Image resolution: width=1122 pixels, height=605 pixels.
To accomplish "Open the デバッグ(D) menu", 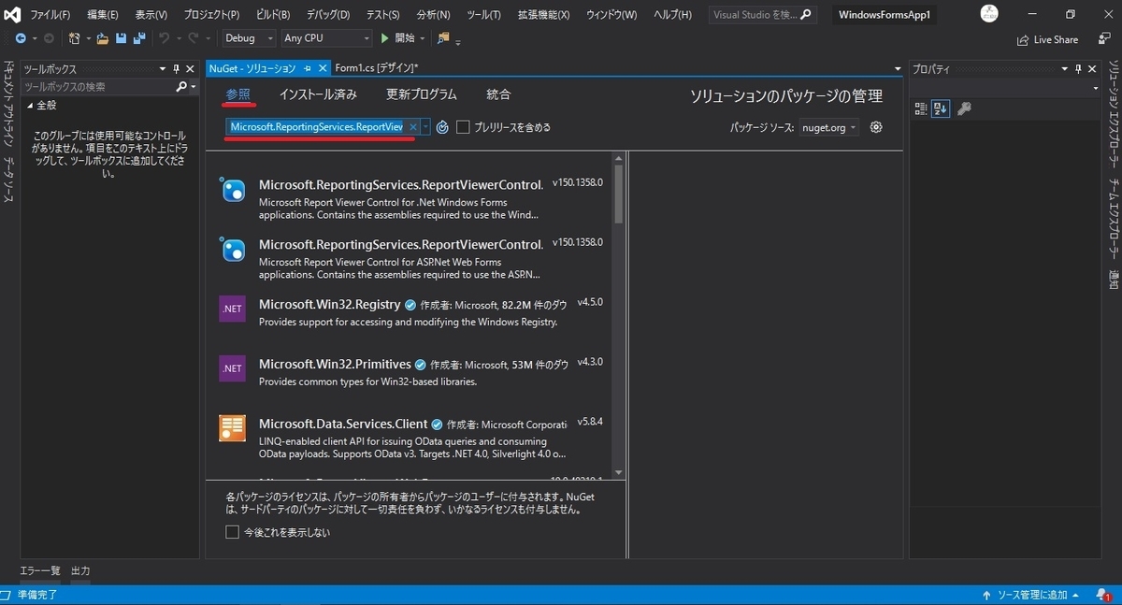I will coord(328,15).
